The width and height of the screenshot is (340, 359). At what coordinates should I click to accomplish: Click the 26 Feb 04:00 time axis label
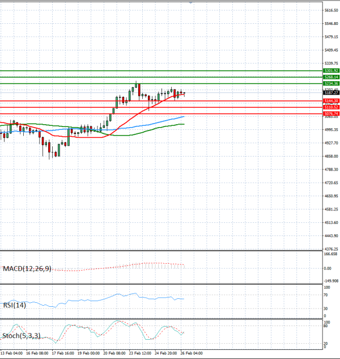point(190,352)
